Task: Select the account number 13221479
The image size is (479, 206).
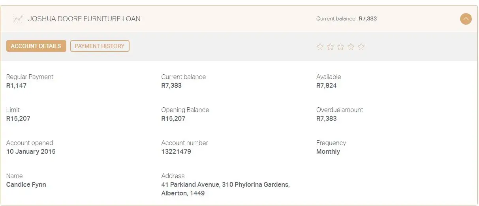Action: 176,151
